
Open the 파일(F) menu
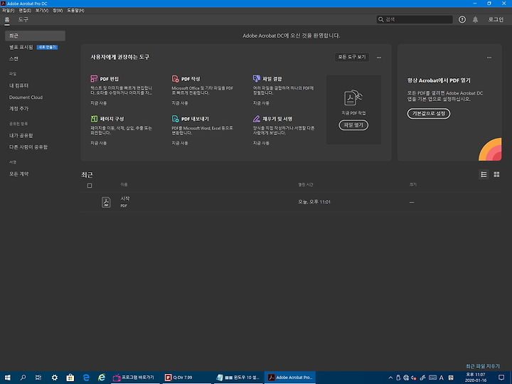pos(8,11)
